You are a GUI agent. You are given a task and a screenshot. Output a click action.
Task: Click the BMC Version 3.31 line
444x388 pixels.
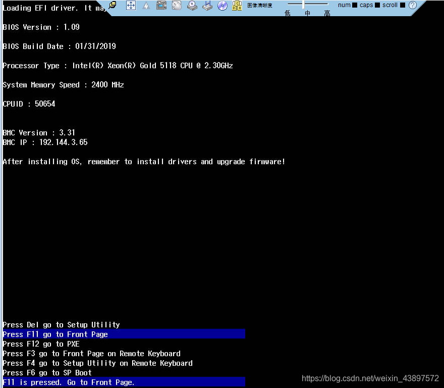coord(39,132)
